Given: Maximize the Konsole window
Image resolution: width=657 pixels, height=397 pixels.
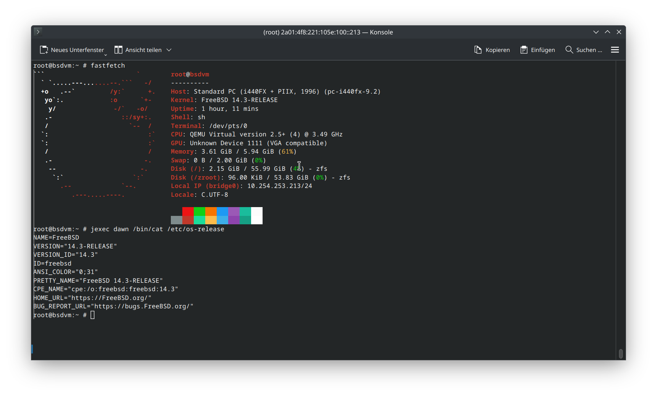Looking at the screenshot, I should (x=607, y=32).
